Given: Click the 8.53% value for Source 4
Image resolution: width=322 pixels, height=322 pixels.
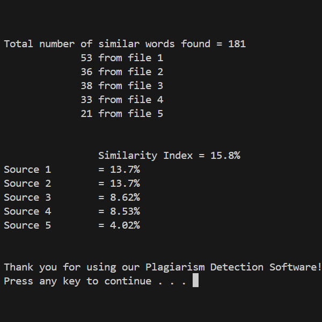Looking at the screenshot, I should [x=125, y=211].
